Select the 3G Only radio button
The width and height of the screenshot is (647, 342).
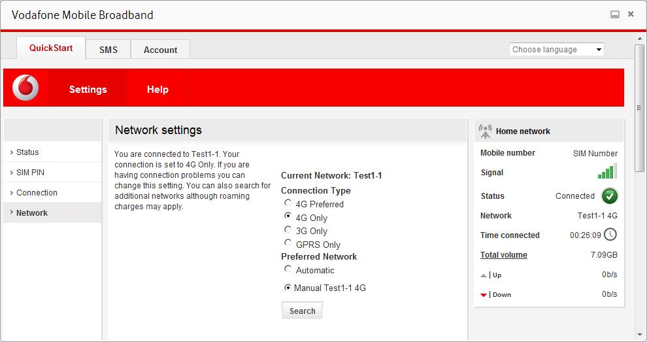pos(288,230)
